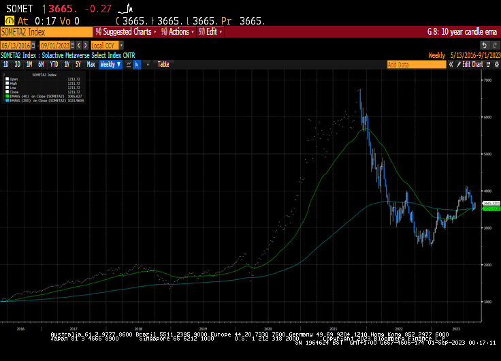This screenshot has width=501, height=361.
Task: Expand the Local CCY currency dropdown arrow
Action: 121,46
